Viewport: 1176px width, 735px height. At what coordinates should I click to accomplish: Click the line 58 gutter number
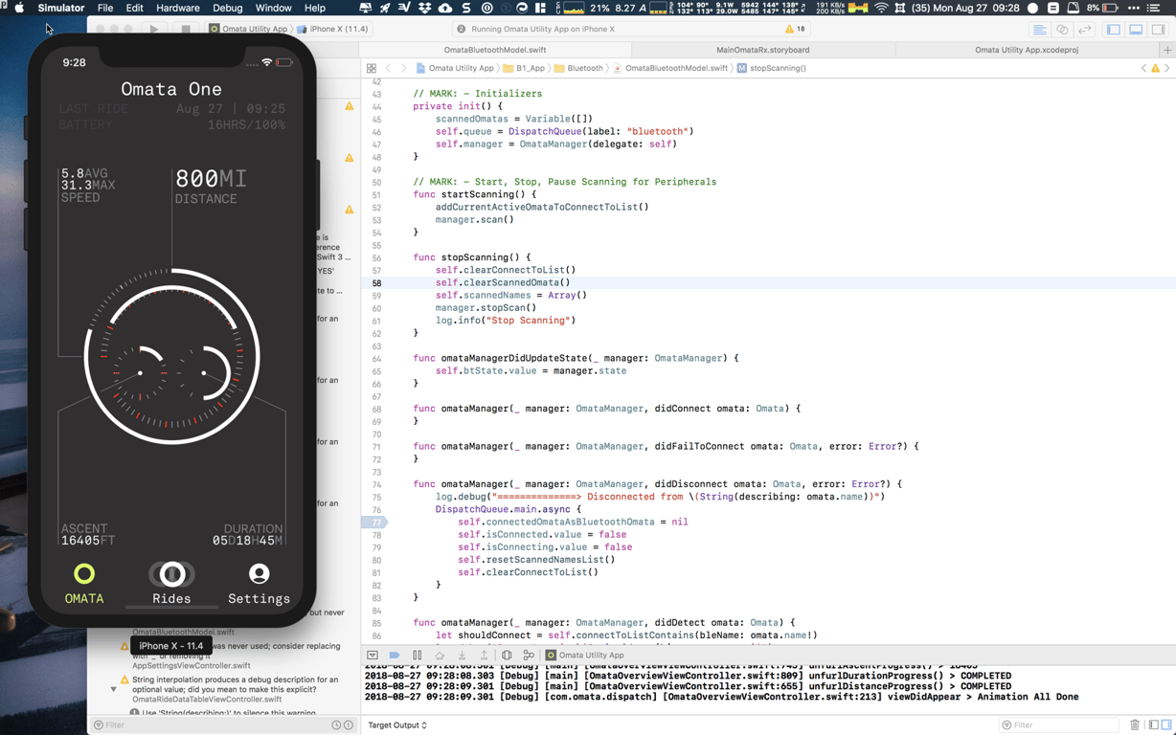376,282
